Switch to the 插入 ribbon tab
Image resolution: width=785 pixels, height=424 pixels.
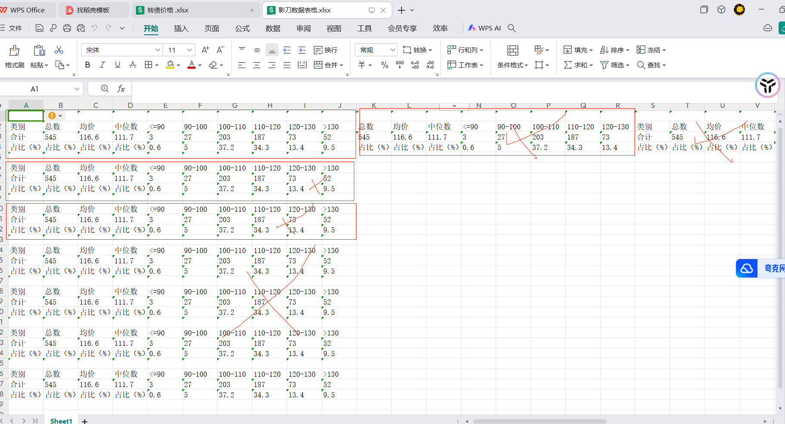(x=181, y=28)
